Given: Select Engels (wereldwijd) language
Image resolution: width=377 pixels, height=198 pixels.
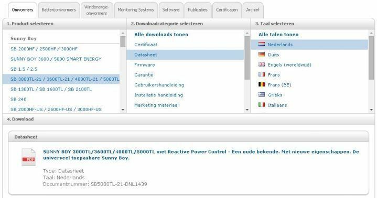Looking at the screenshot, I should pos(289,64).
